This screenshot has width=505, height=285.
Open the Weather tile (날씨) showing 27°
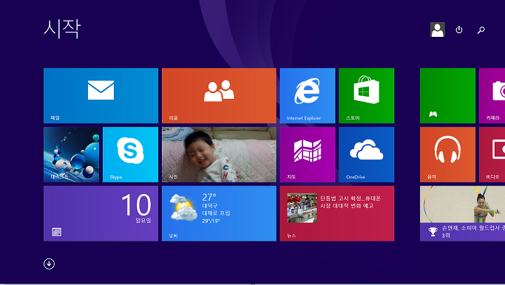(x=219, y=213)
